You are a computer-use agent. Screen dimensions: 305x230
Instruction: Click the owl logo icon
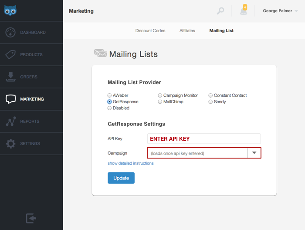point(10,10)
